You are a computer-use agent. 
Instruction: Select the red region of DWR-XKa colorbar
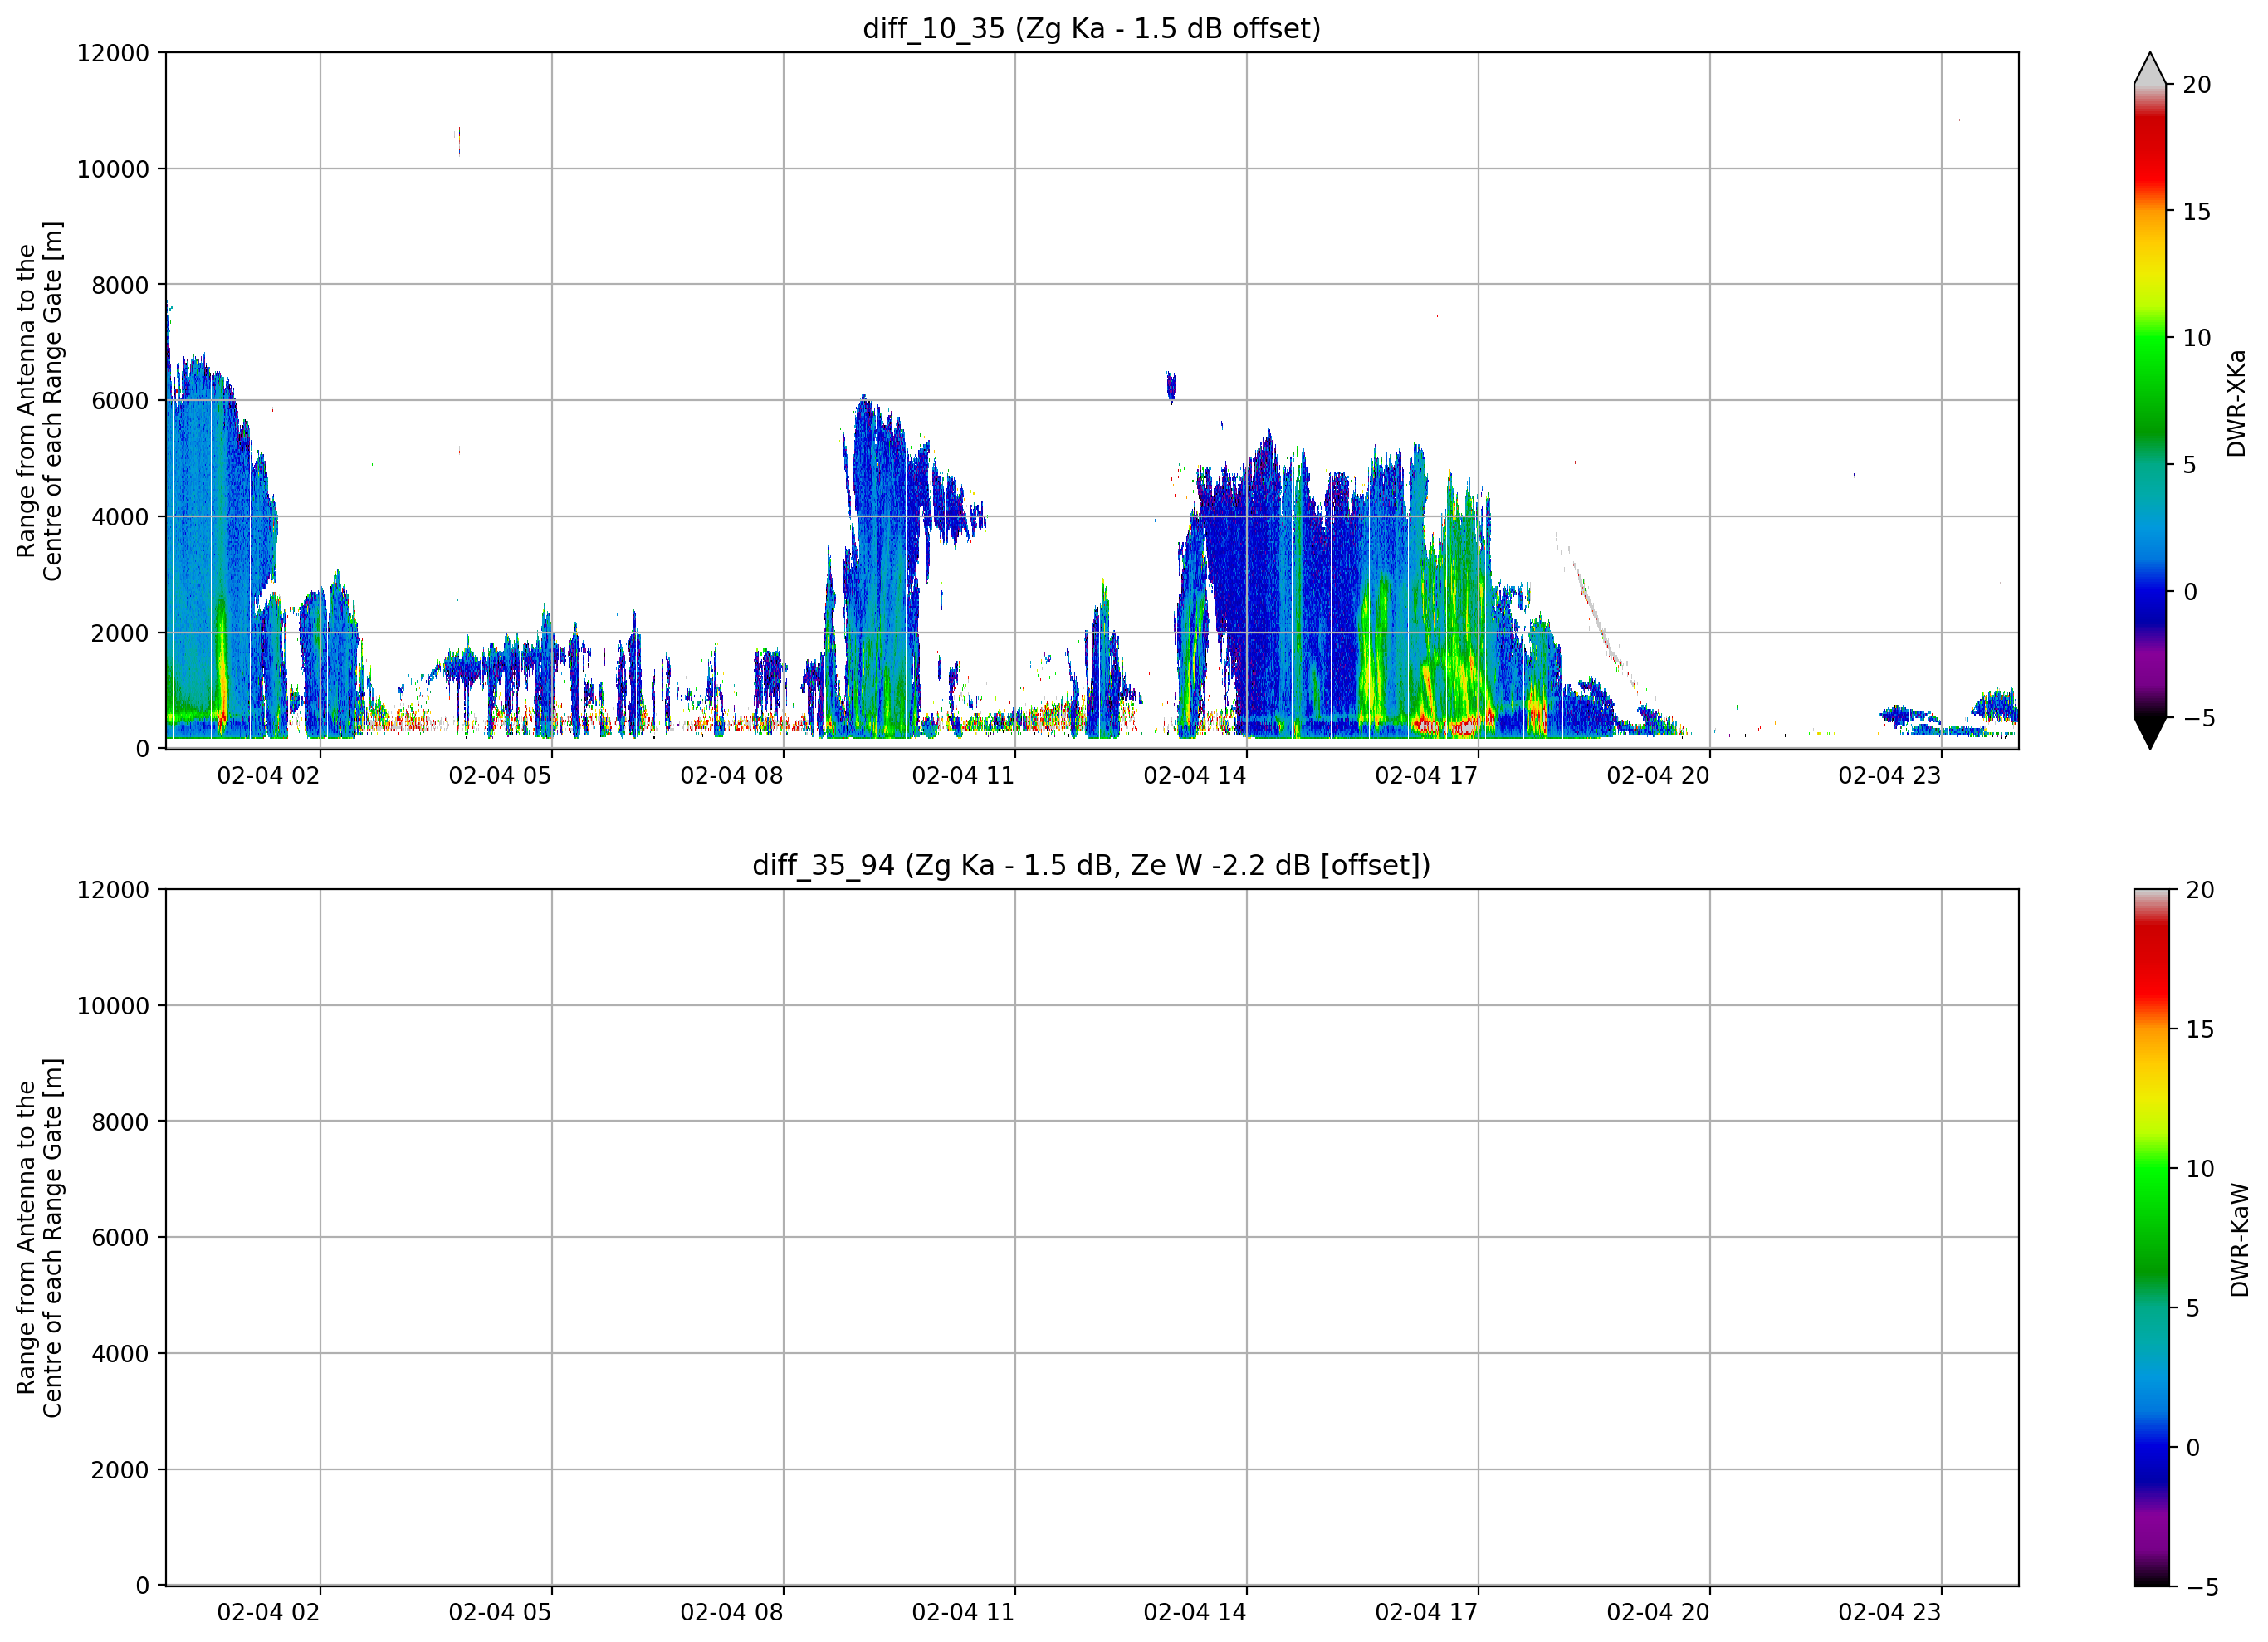click(2150, 150)
